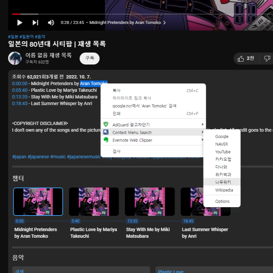273x273 pixels.
Task: Click the 13:35 chapter time marker
Action: pos(132,221)
